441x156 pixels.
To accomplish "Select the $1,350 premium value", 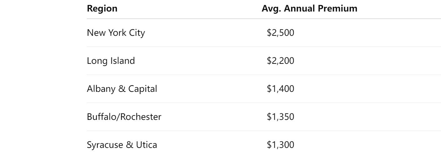I will (281, 117).
